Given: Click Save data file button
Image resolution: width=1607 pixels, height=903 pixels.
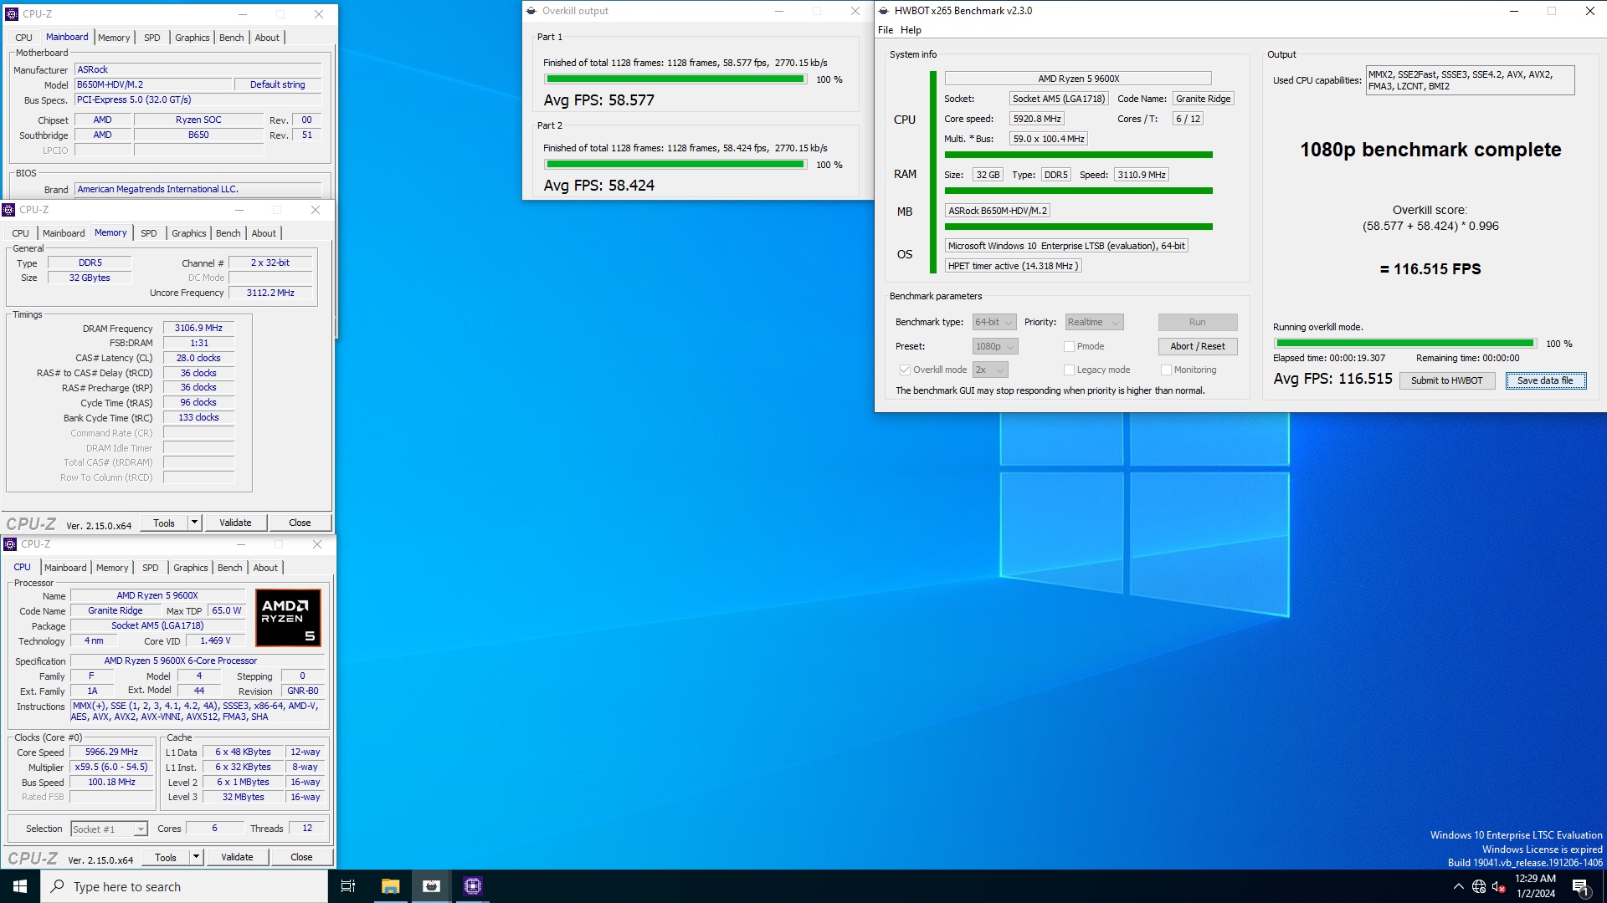Looking at the screenshot, I should point(1545,380).
